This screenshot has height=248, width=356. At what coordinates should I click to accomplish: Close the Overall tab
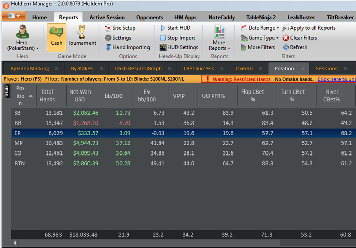pos(261,68)
